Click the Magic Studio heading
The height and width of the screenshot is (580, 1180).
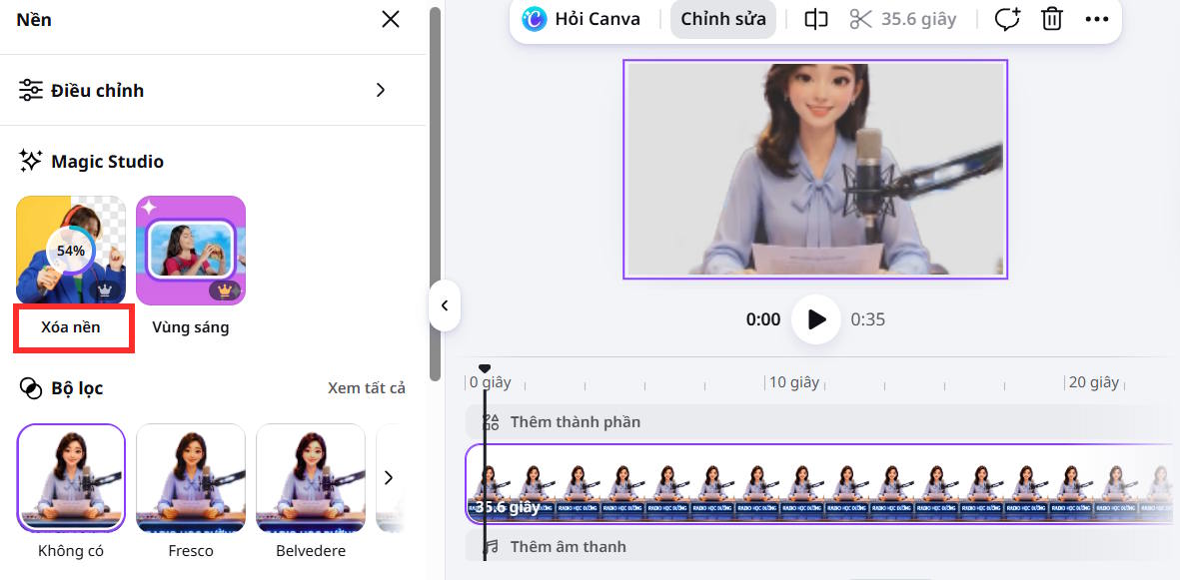click(107, 161)
